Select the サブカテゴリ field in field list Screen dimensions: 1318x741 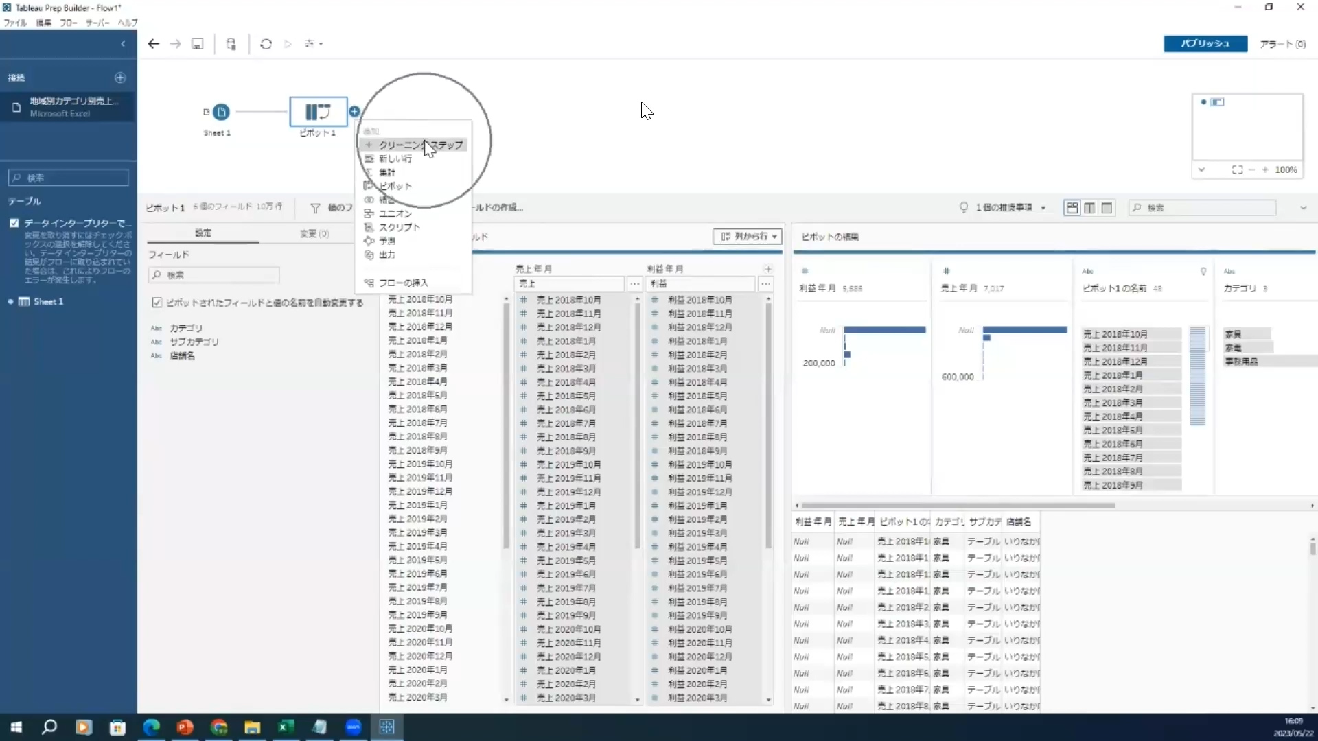[x=194, y=342]
